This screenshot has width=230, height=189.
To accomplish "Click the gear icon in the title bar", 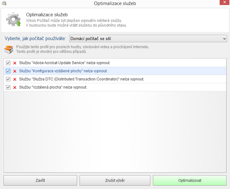I will point(4,3).
